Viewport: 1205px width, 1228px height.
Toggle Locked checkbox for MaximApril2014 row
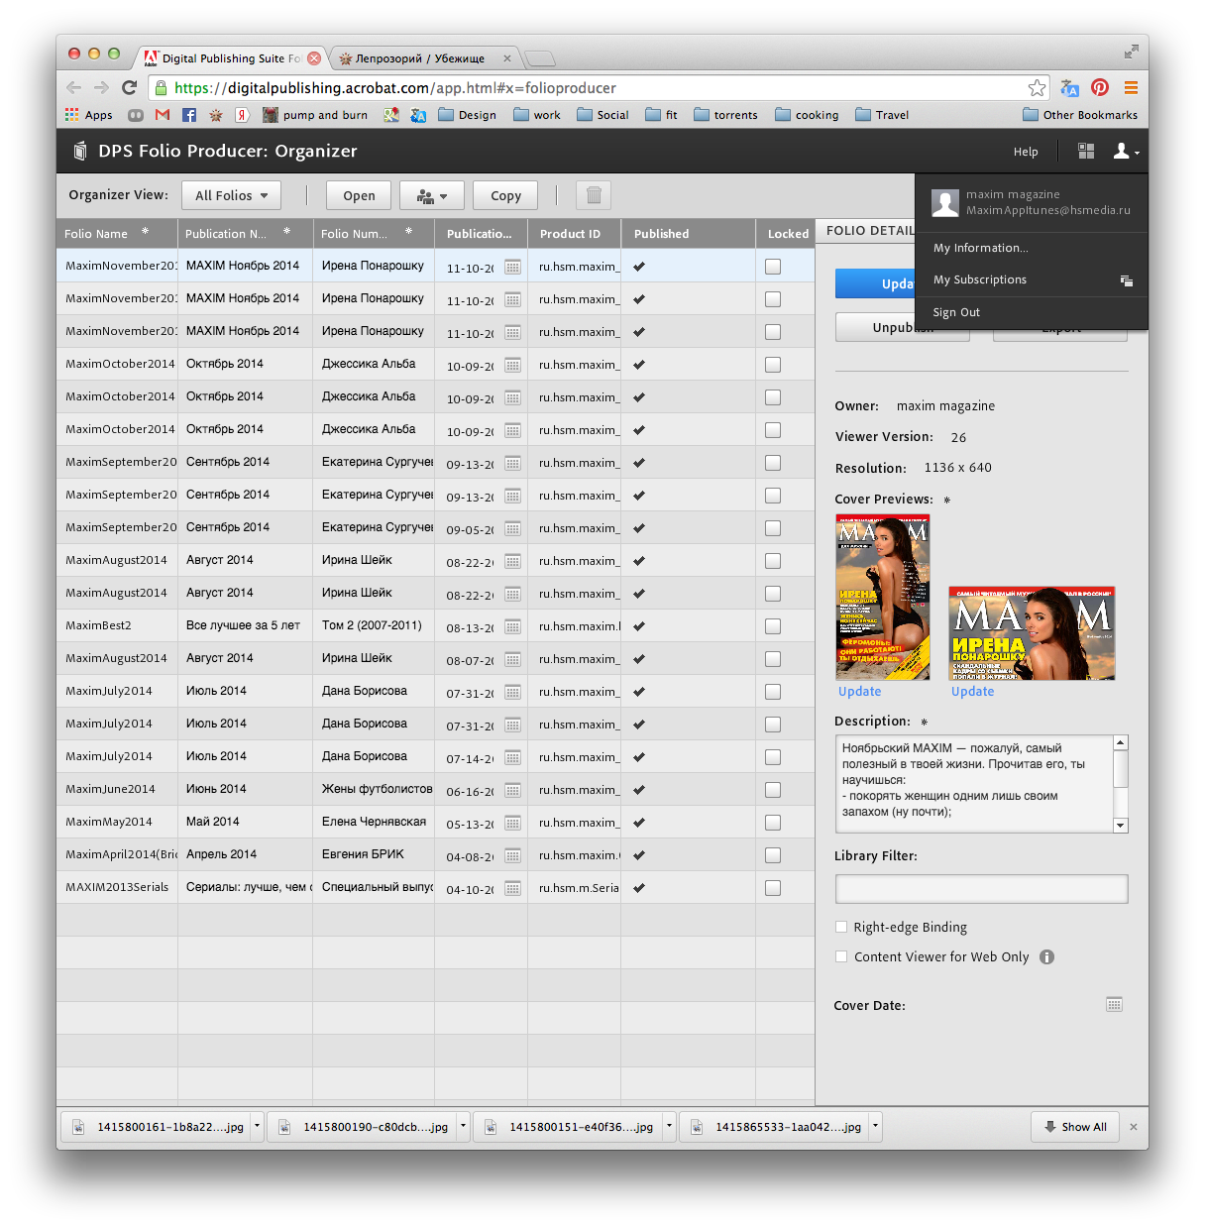point(773,855)
